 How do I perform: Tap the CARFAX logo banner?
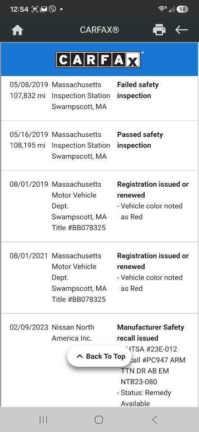[x=99, y=59]
